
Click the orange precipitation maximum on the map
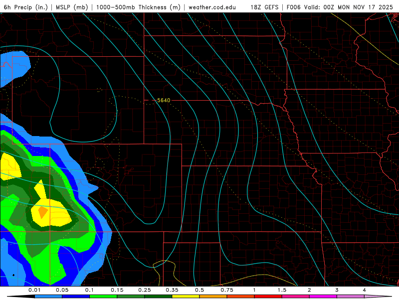click(43, 212)
